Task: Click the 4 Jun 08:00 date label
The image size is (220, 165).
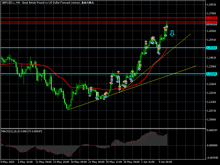Action: 166,162
